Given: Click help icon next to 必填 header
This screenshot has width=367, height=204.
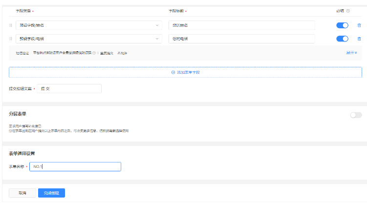Looking at the screenshot, I should click(x=348, y=11).
